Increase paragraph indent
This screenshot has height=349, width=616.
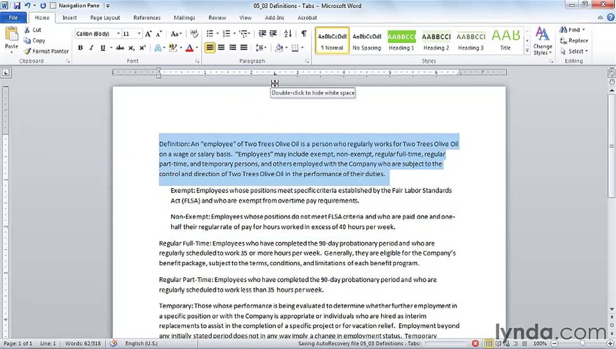(x=273, y=34)
